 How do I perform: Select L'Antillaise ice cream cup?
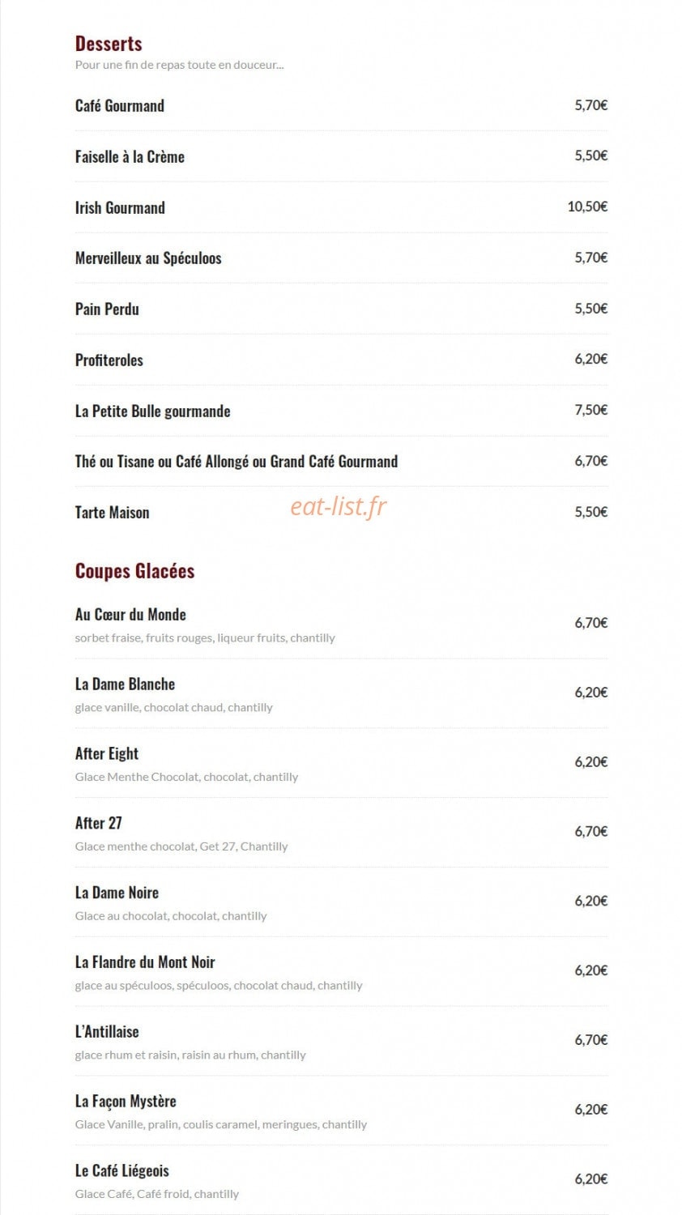(107, 1032)
